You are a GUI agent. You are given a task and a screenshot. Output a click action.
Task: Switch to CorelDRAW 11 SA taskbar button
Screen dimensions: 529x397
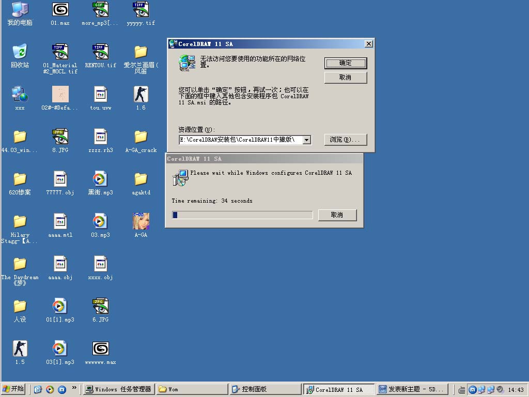point(339,390)
